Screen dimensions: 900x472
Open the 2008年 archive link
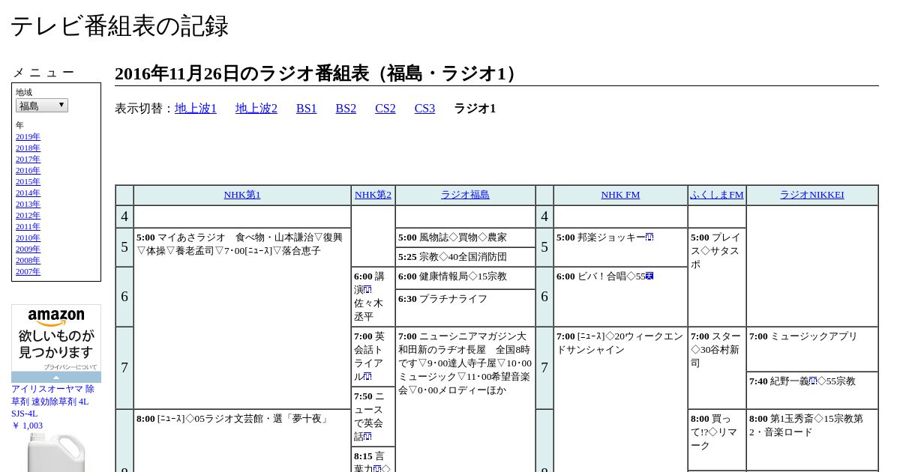click(x=28, y=260)
